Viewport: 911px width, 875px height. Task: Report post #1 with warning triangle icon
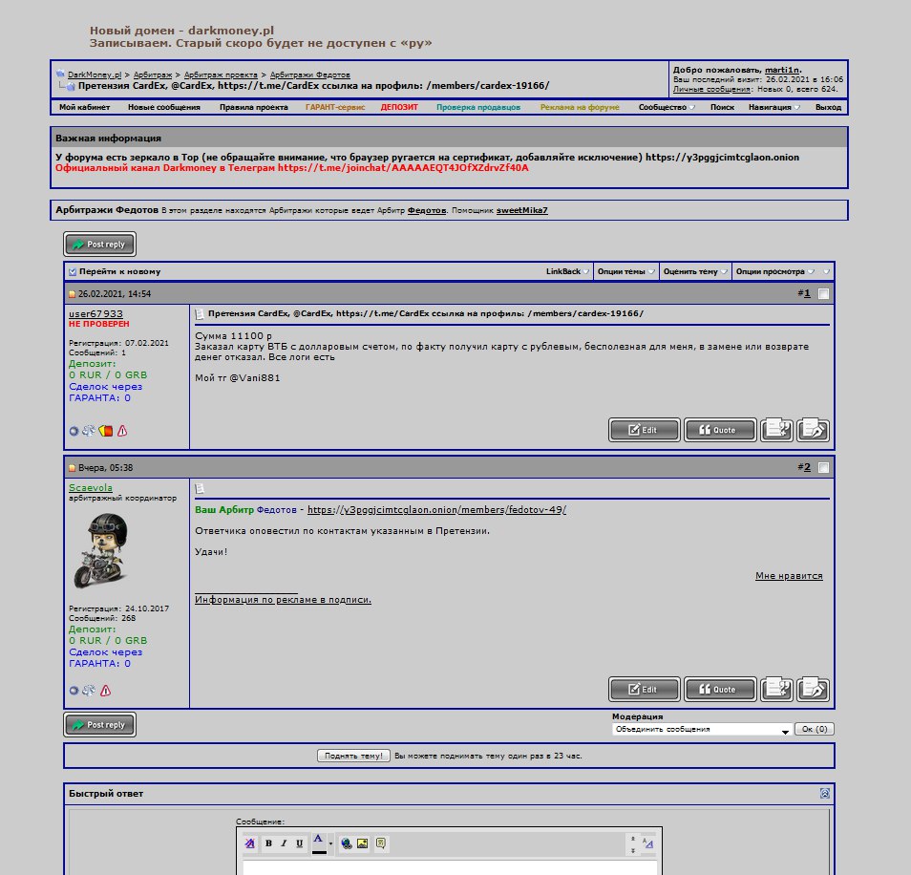pos(122,431)
